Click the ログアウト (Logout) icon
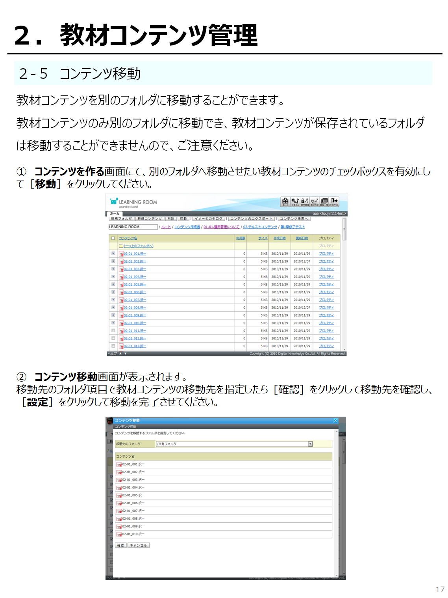448x598 pixels. (334, 201)
